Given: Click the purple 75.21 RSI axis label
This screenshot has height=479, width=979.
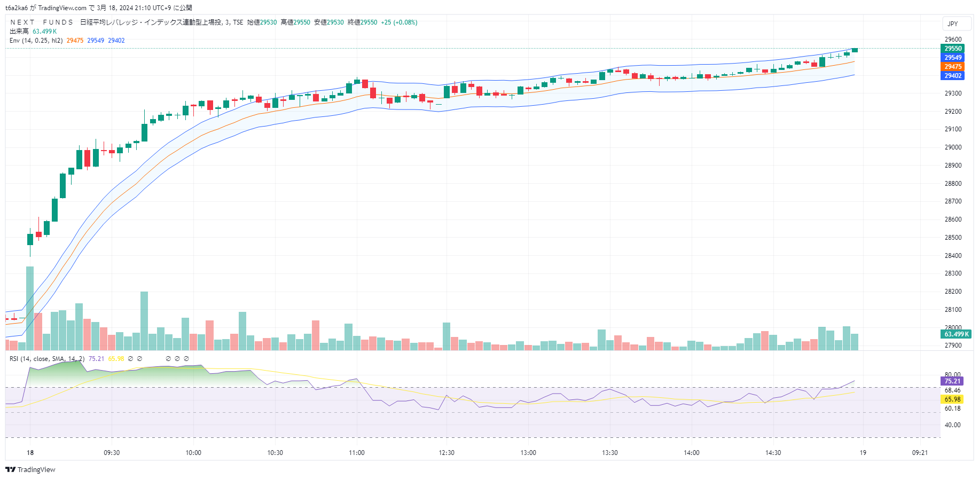Looking at the screenshot, I should point(952,381).
